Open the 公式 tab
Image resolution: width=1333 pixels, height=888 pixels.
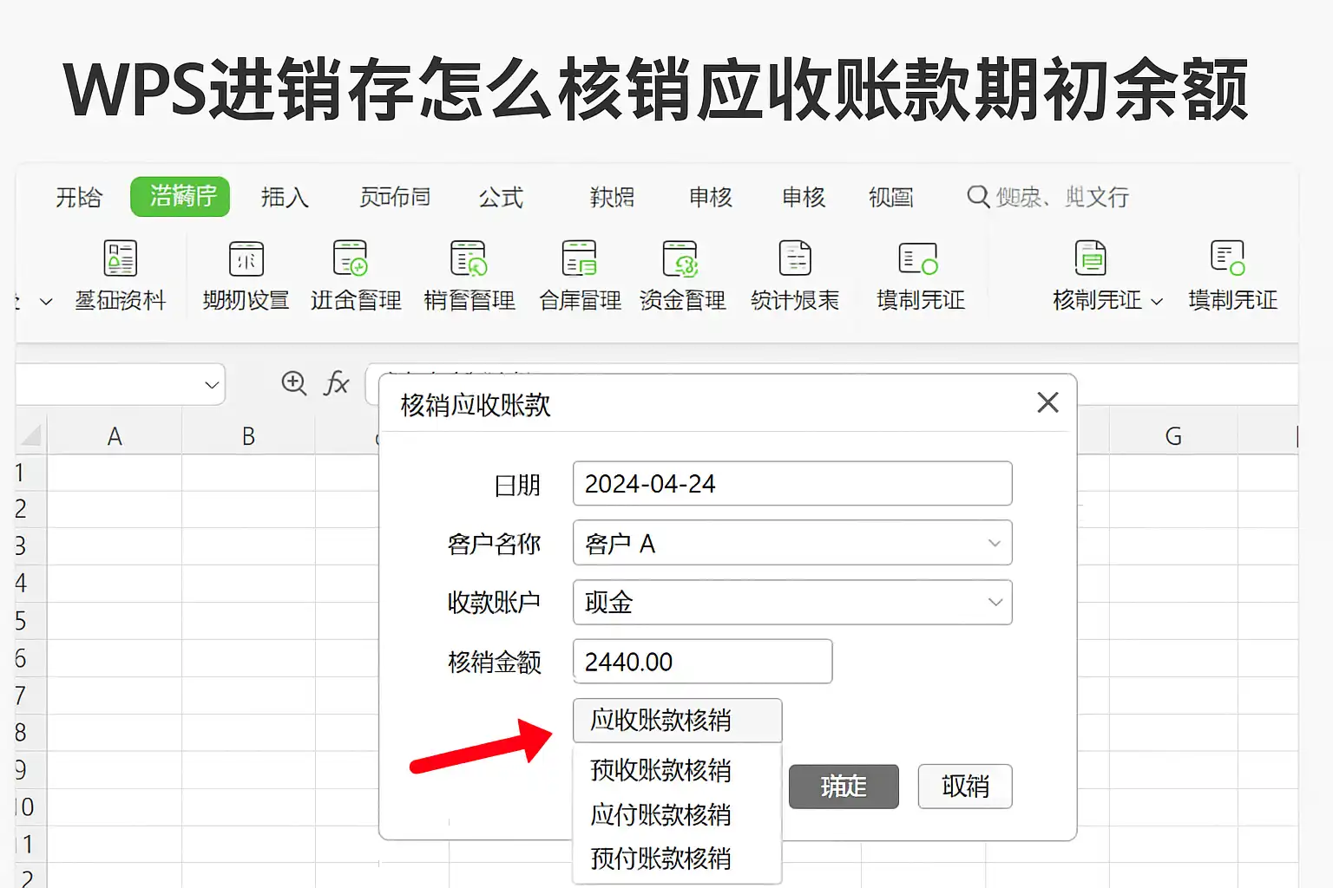(501, 198)
